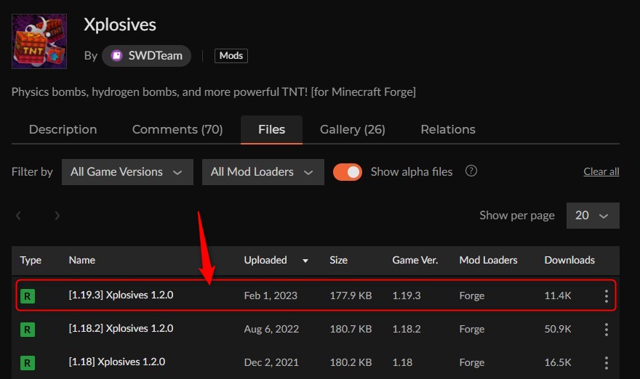Screen dimensions: 640x379
Task: Open more options for 1.18.2 file
Action: point(607,330)
